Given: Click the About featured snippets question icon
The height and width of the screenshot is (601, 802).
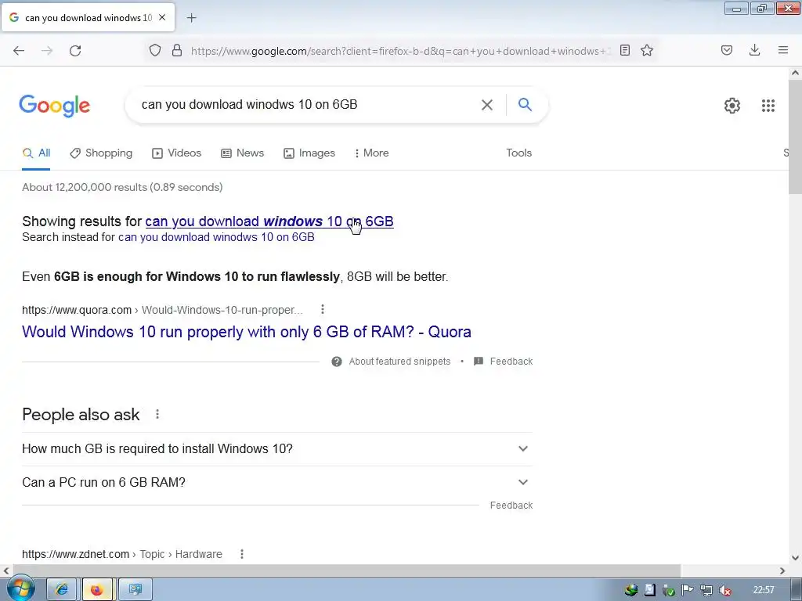Looking at the screenshot, I should (x=337, y=362).
